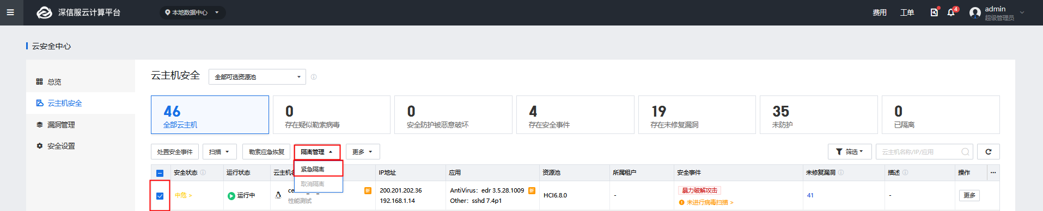The height and width of the screenshot is (211, 1043).
Task: Open the 41 unfixed vulnerabilities link
Action: [810, 195]
